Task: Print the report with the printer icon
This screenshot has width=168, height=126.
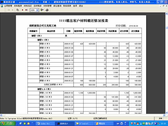Action: pos(47,10)
